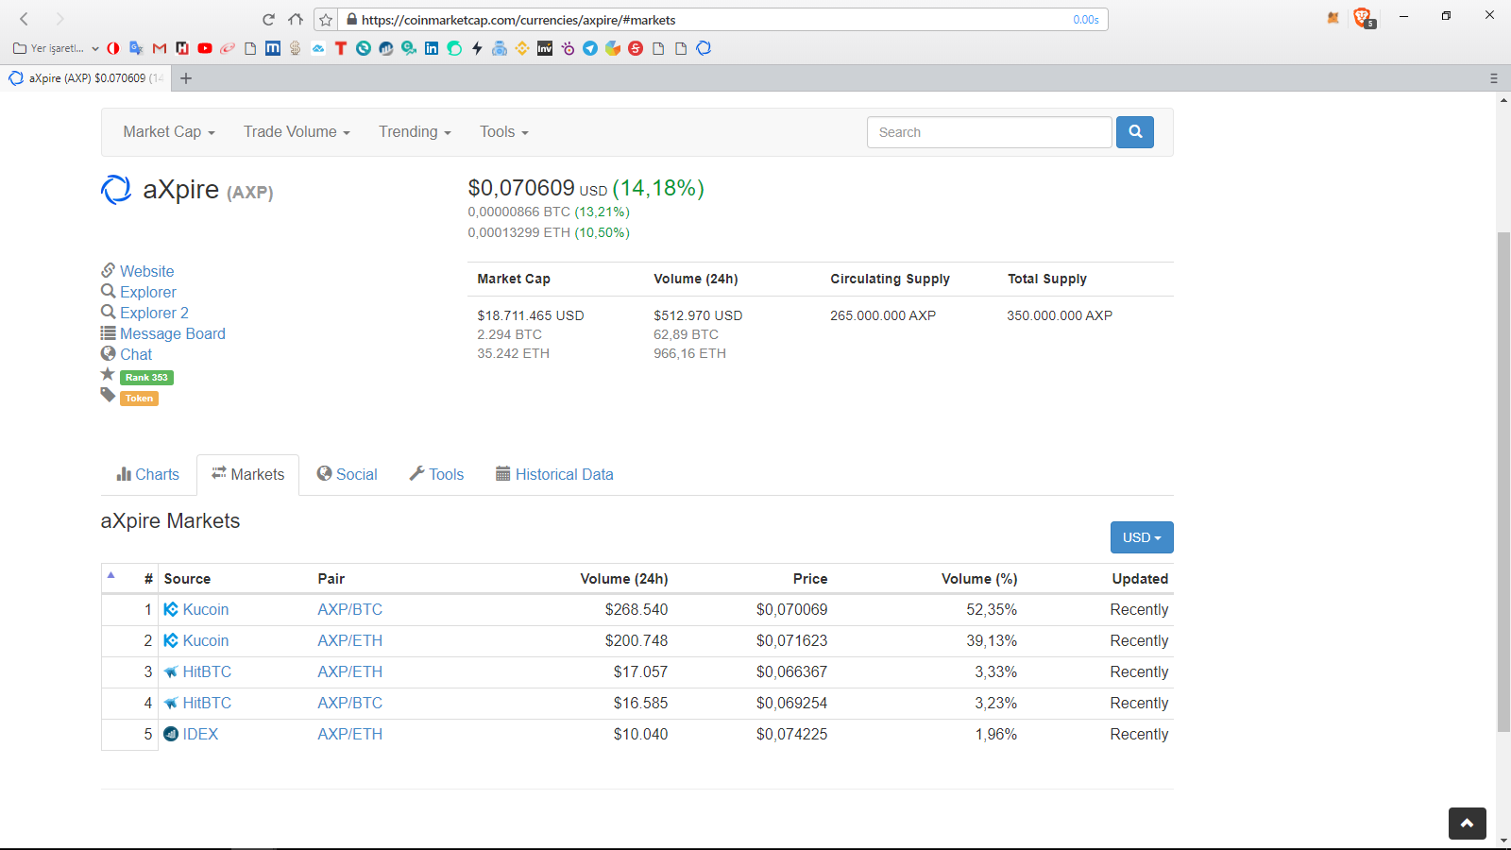Open the LinkedIn bookmark icon

click(432, 48)
